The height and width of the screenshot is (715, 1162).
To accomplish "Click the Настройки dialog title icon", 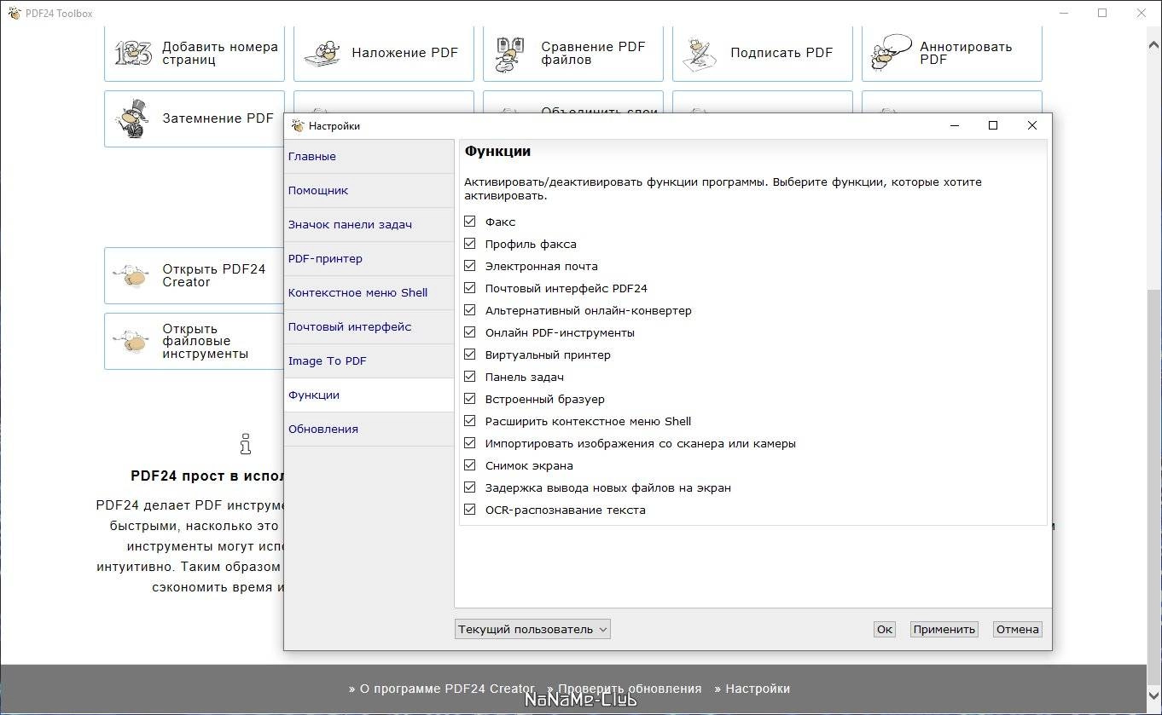I will pyautogui.click(x=298, y=126).
